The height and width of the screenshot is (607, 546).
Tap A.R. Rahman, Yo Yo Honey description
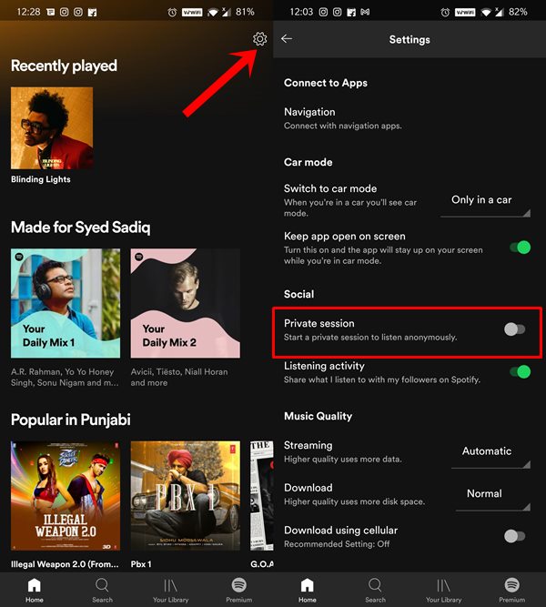click(x=65, y=377)
